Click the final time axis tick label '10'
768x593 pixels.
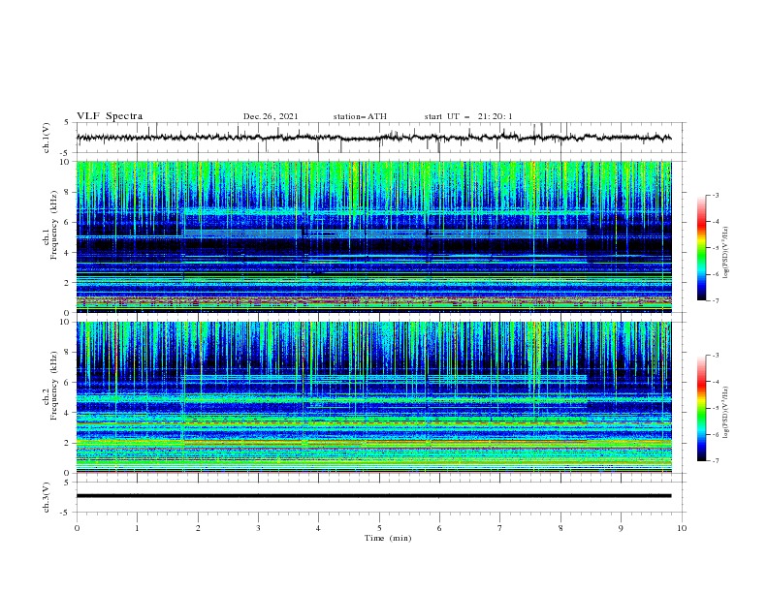coord(682,528)
